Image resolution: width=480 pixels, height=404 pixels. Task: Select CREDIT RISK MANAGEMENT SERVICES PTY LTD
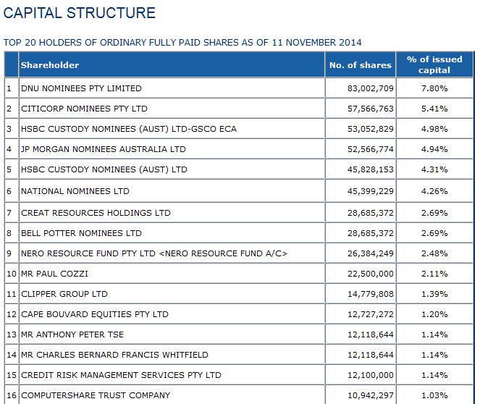[121, 375]
